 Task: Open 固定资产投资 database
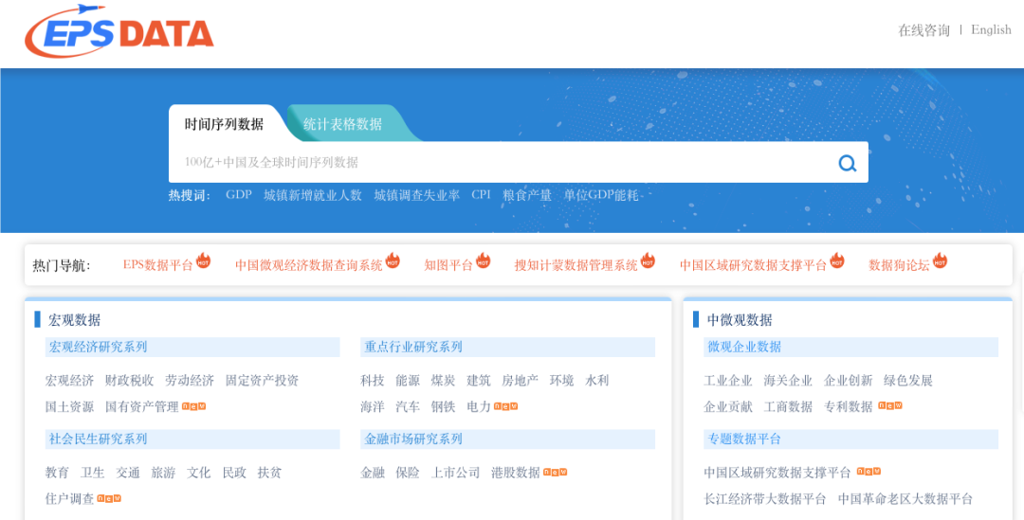[x=262, y=381]
